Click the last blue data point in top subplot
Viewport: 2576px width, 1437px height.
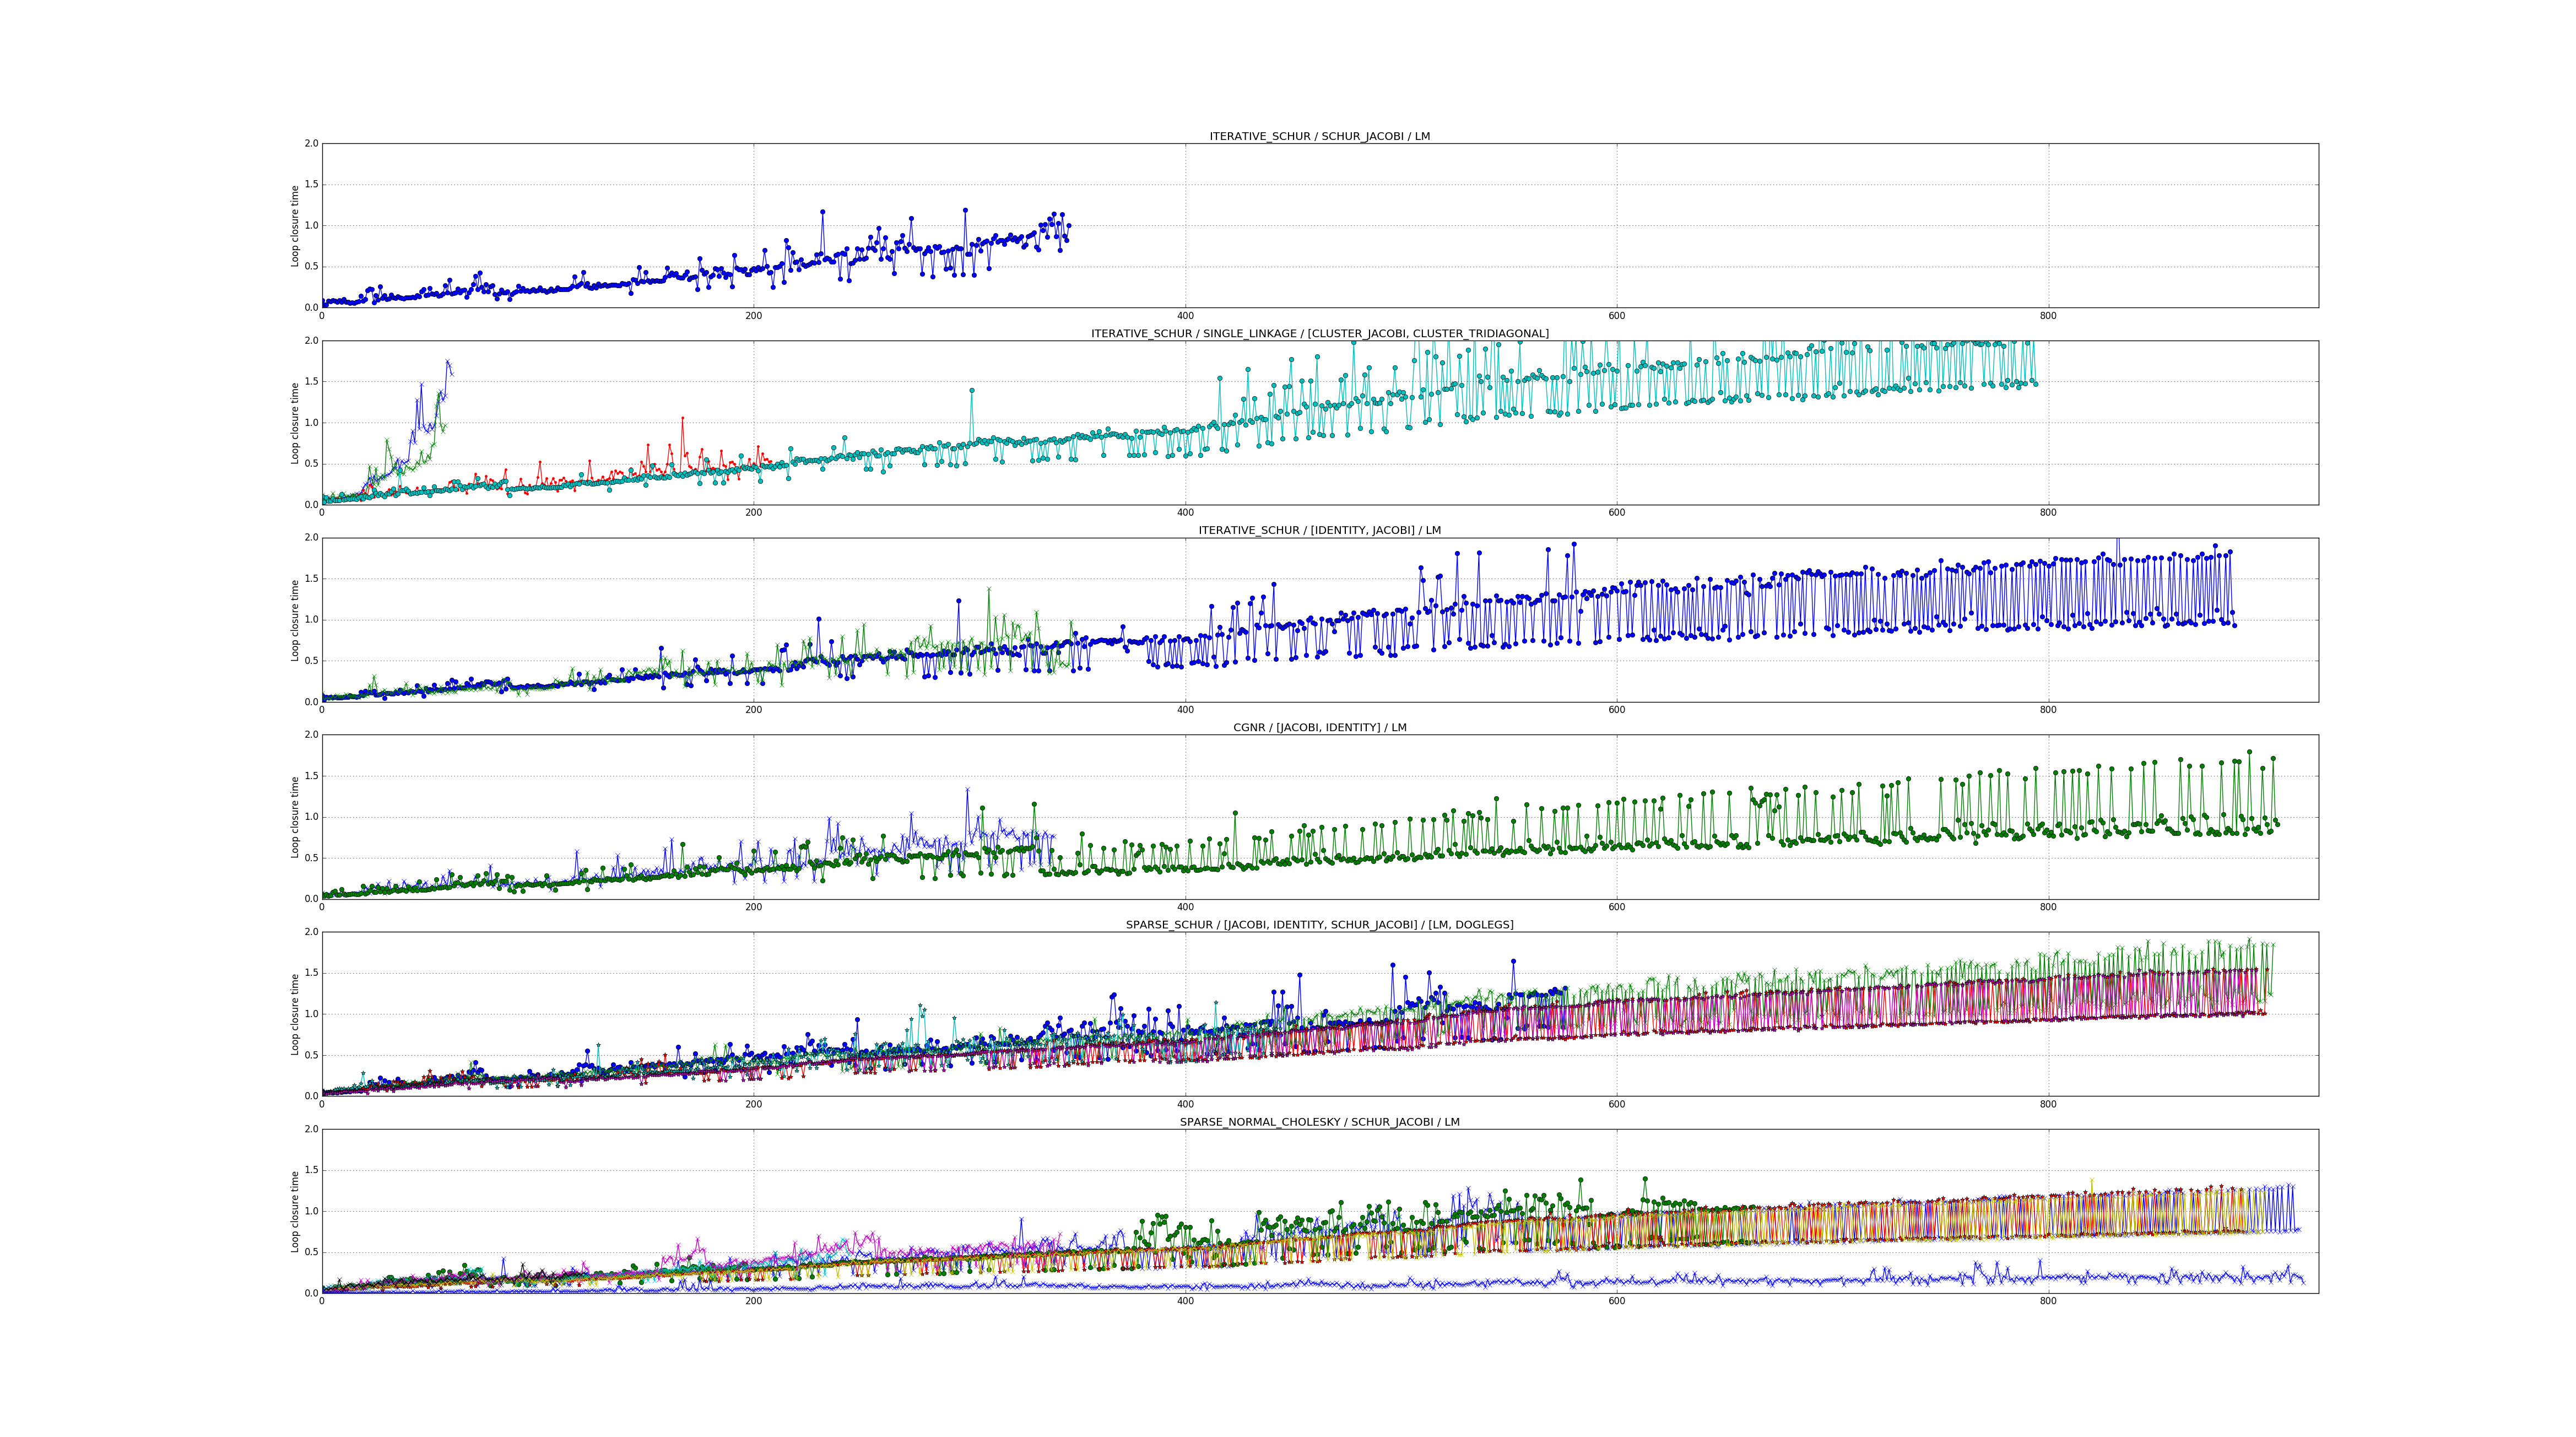tap(1068, 226)
